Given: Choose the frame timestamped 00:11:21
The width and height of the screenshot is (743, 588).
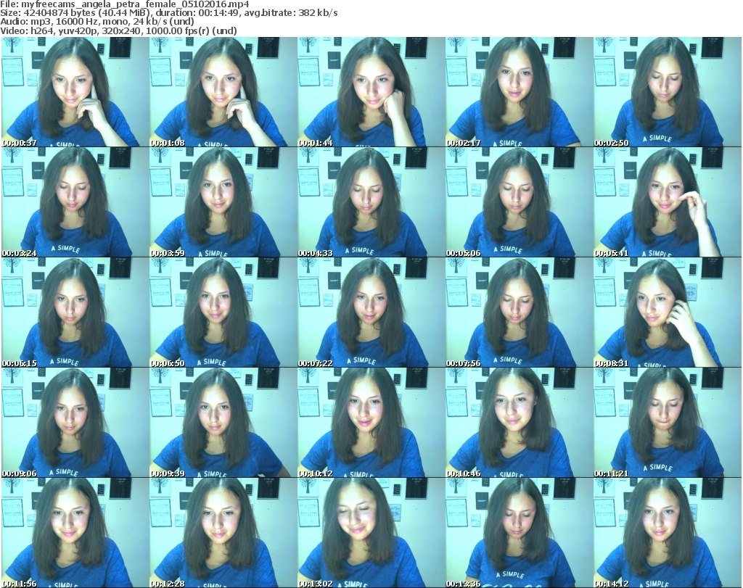Looking at the screenshot, I should (x=668, y=422).
